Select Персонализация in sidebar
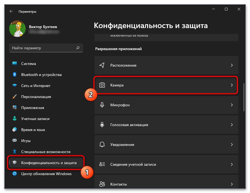Image resolution: width=250 pixels, height=193 pixels. pyautogui.click(x=36, y=97)
